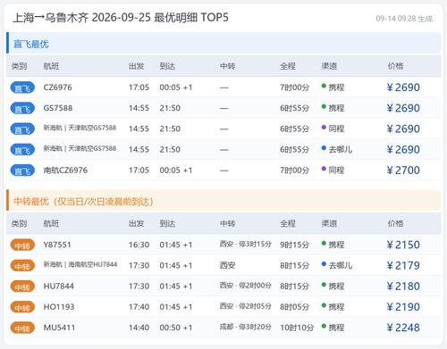Click 中转 column header in 中转最优 table

[227, 223]
